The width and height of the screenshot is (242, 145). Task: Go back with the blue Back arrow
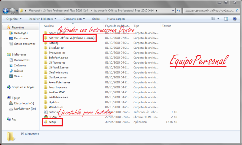6,11
